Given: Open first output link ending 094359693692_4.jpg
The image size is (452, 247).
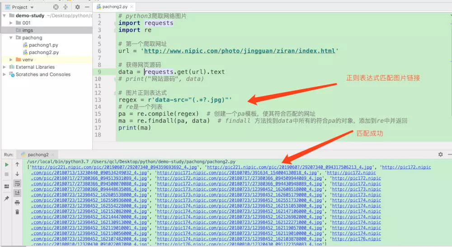Looking at the screenshot, I should tap(114, 167).
